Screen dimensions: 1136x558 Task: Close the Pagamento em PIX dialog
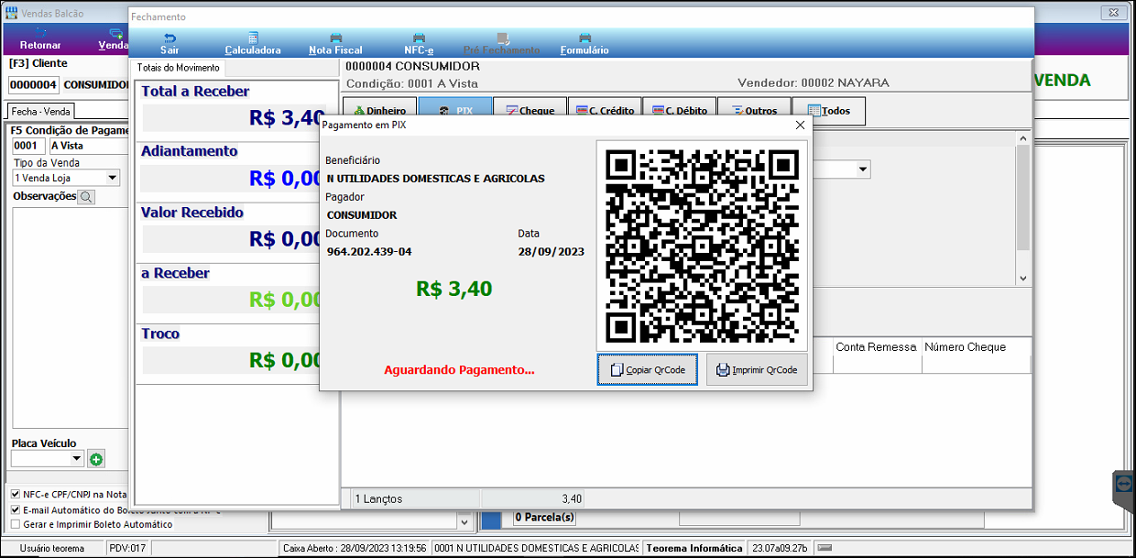click(799, 126)
